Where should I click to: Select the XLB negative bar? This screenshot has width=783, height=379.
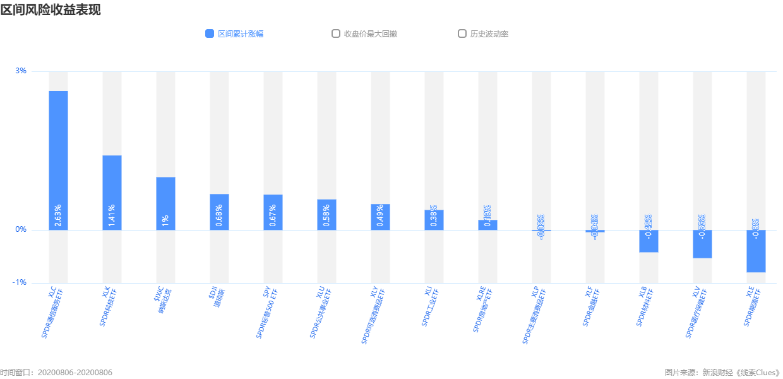(649, 241)
